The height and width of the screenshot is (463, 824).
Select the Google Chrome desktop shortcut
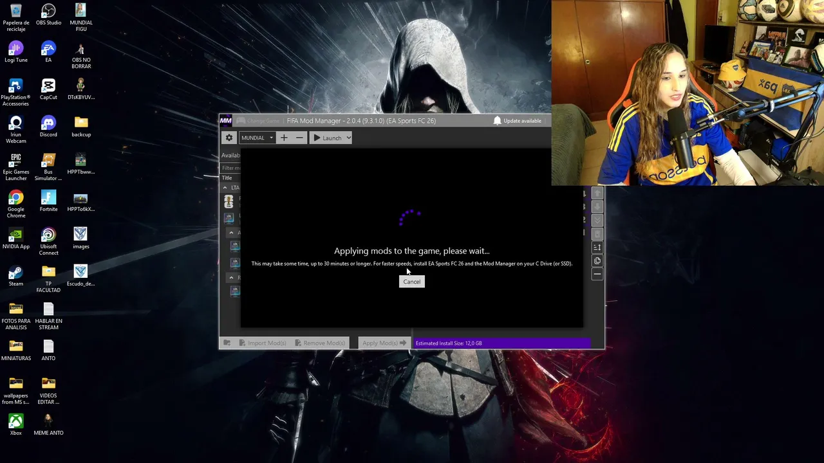point(16,204)
